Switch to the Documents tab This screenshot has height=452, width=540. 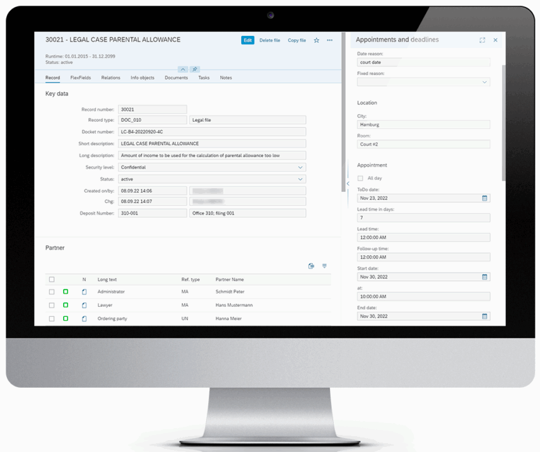tap(176, 78)
